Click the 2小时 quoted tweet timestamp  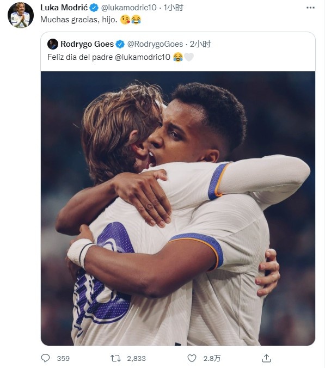200,44
